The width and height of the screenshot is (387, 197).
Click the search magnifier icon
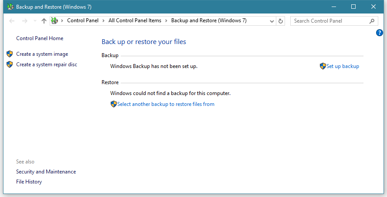tap(372, 21)
